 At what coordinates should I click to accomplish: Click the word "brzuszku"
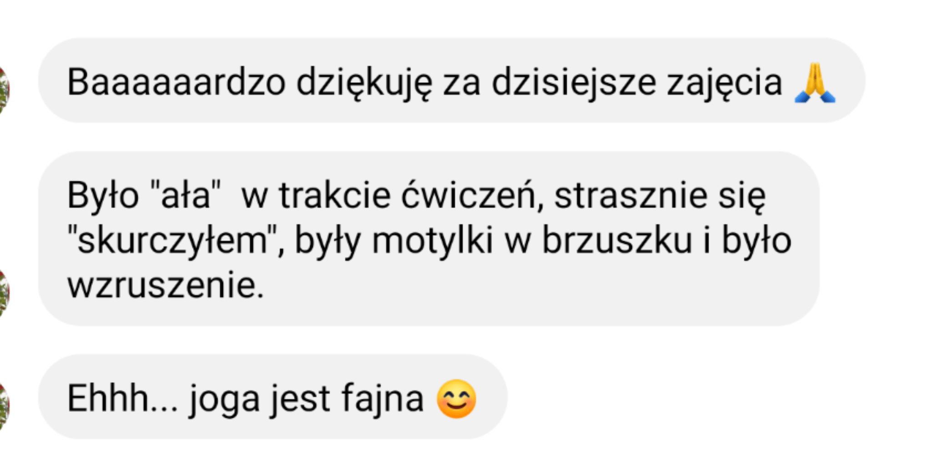[617, 240]
